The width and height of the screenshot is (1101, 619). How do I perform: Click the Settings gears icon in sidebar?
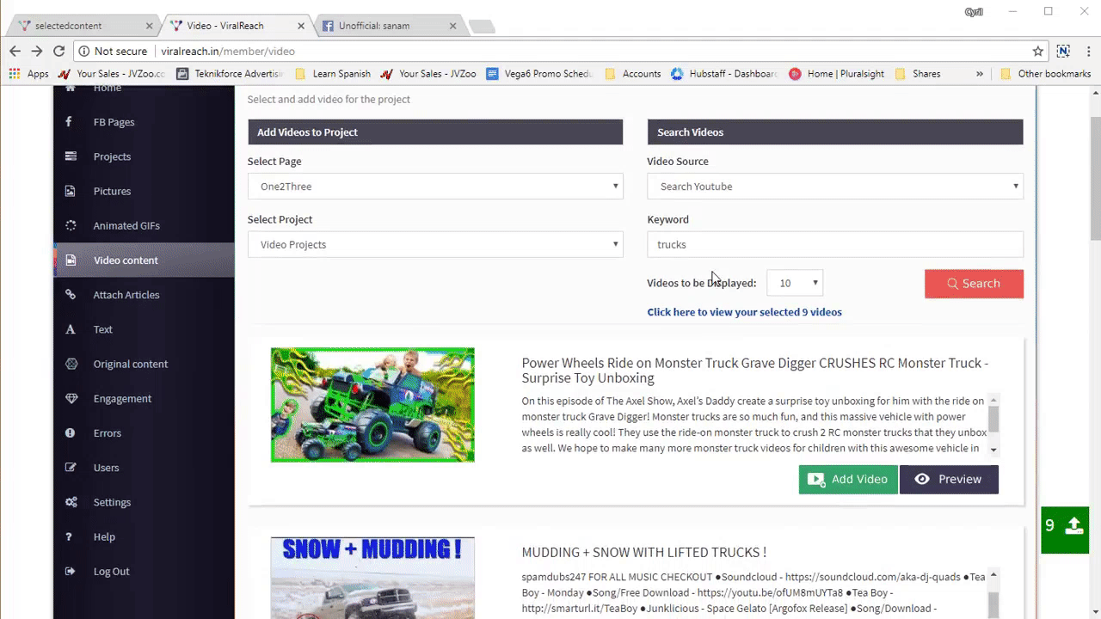tap(71, 502)
